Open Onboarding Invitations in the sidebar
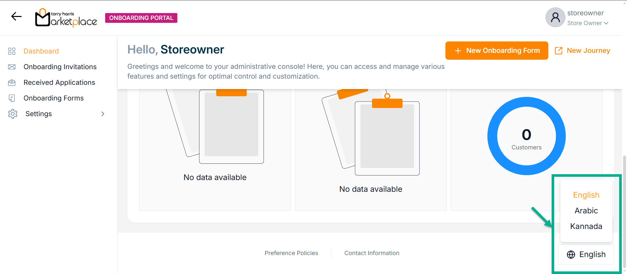627x274 pixels. pyautogui.click(x=60, y=67)
